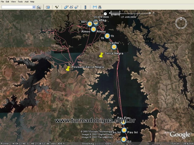Open the View menu

tap(13, 2)
